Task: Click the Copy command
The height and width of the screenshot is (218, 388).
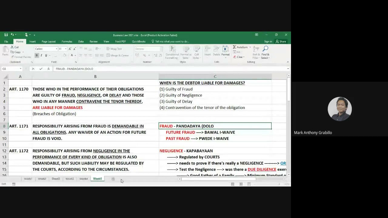Action: (15, 52)
